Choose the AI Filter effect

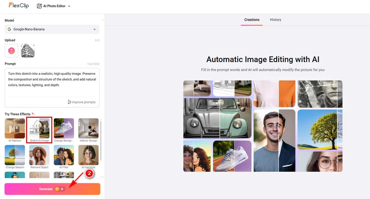64,157
